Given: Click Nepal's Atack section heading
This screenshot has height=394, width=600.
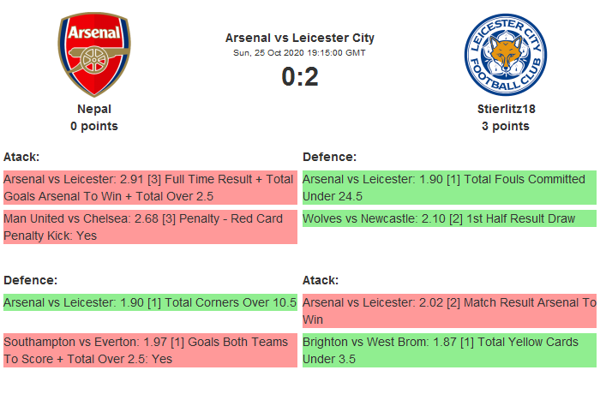Looking at the screenshot, I should (21, 157).
